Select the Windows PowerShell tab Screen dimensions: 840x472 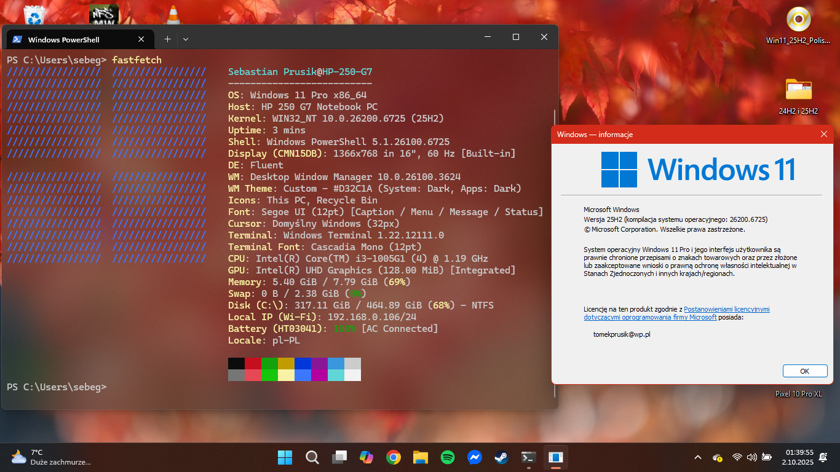[x=68, y=39]
